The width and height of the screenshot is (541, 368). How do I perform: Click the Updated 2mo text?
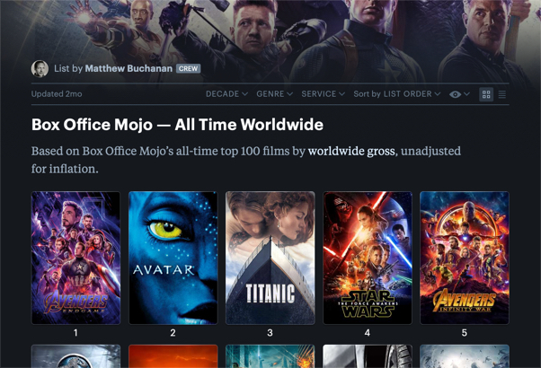[x=57, y=93]
